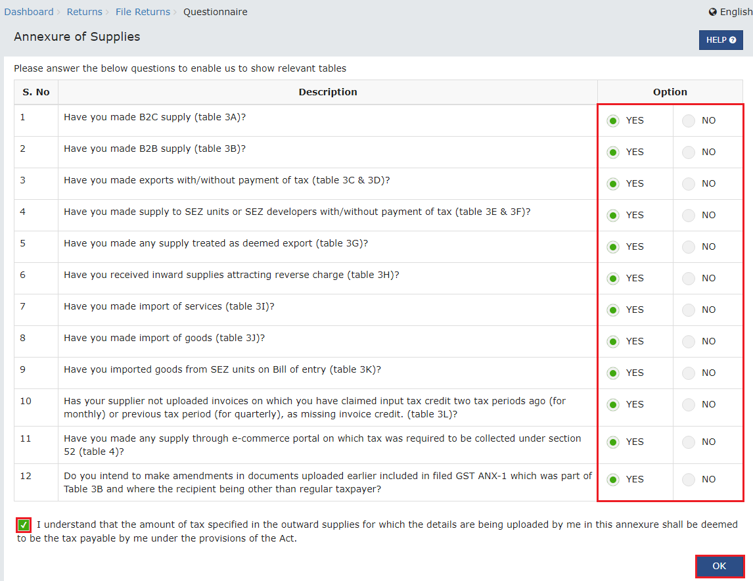Viewport: 753px width, 581px height.
Task: Select NO for import of goods table 3J
Action: point(688,341)
